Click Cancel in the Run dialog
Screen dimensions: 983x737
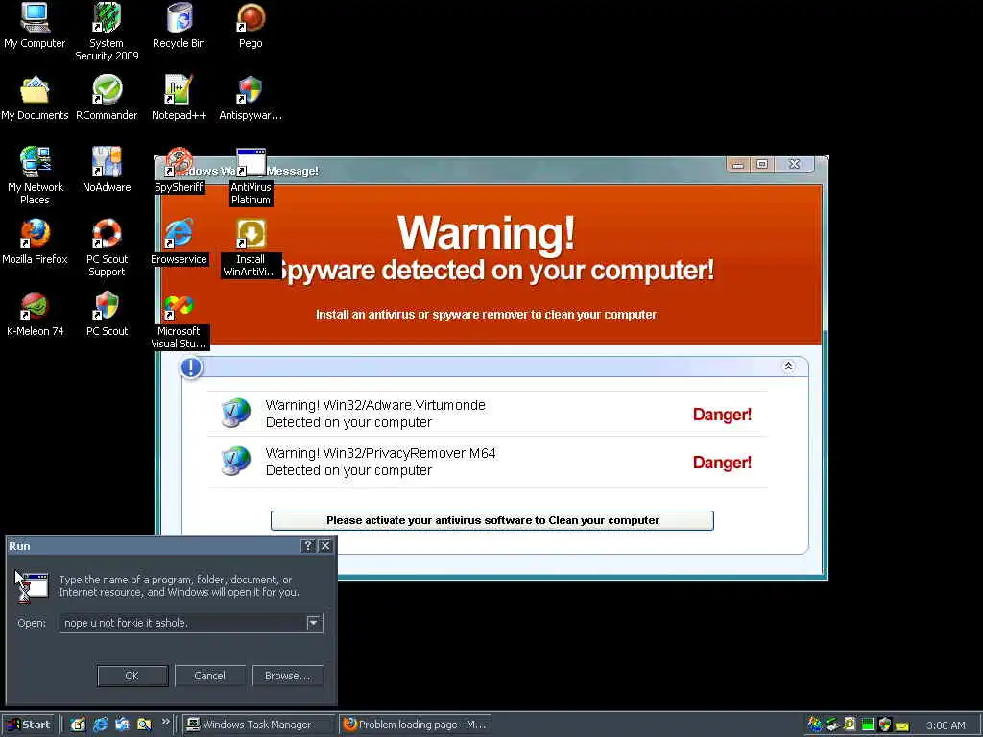209,676
